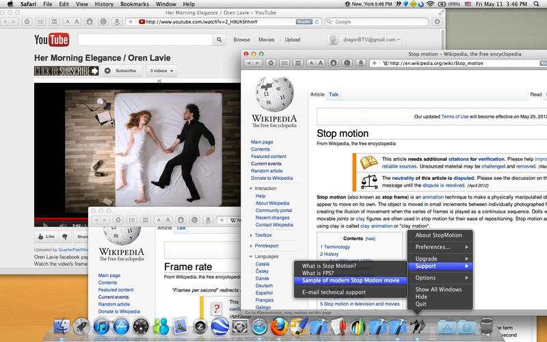Select E-mail technical support
This screenshot has width=547, height=342.
tap(351, 293)
